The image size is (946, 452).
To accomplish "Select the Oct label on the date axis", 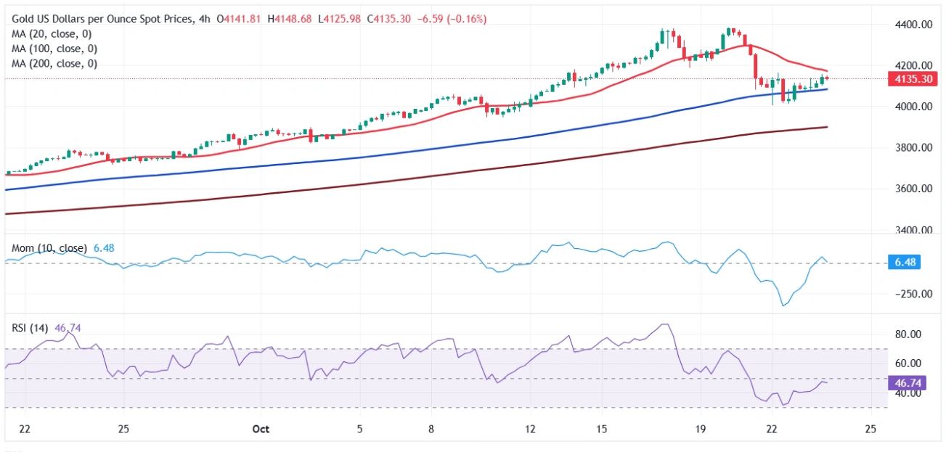I will (261, 429).
